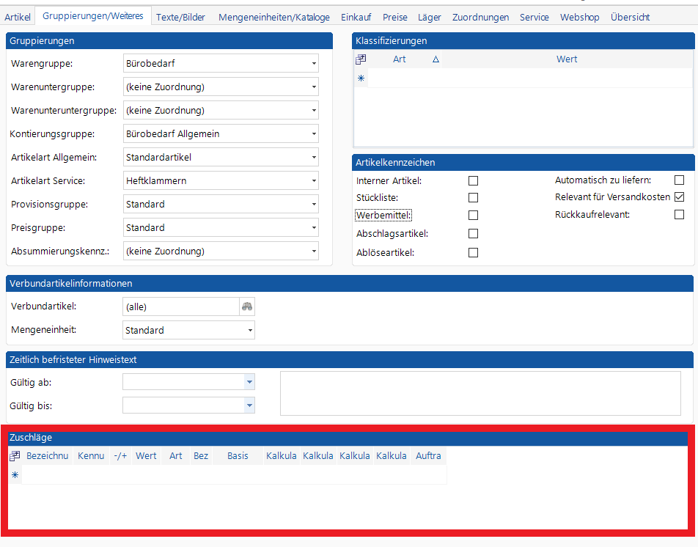The image size is (698, 547).
Task: Click the column chooser icon in Klassifizierungen grid
Action: point(361,59)
